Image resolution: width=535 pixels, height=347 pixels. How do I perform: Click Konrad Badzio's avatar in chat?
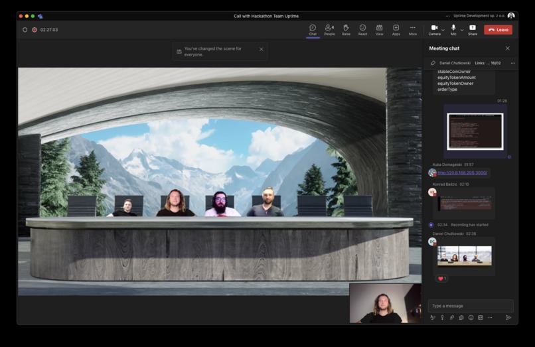tap(432, 192)
